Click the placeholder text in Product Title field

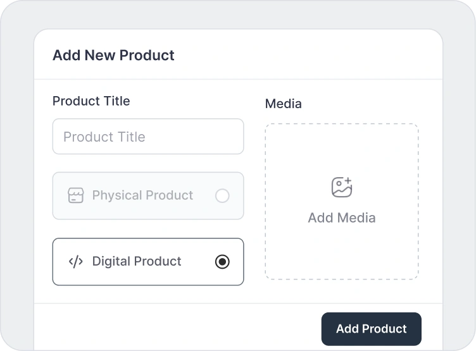[x=104, y=137]
